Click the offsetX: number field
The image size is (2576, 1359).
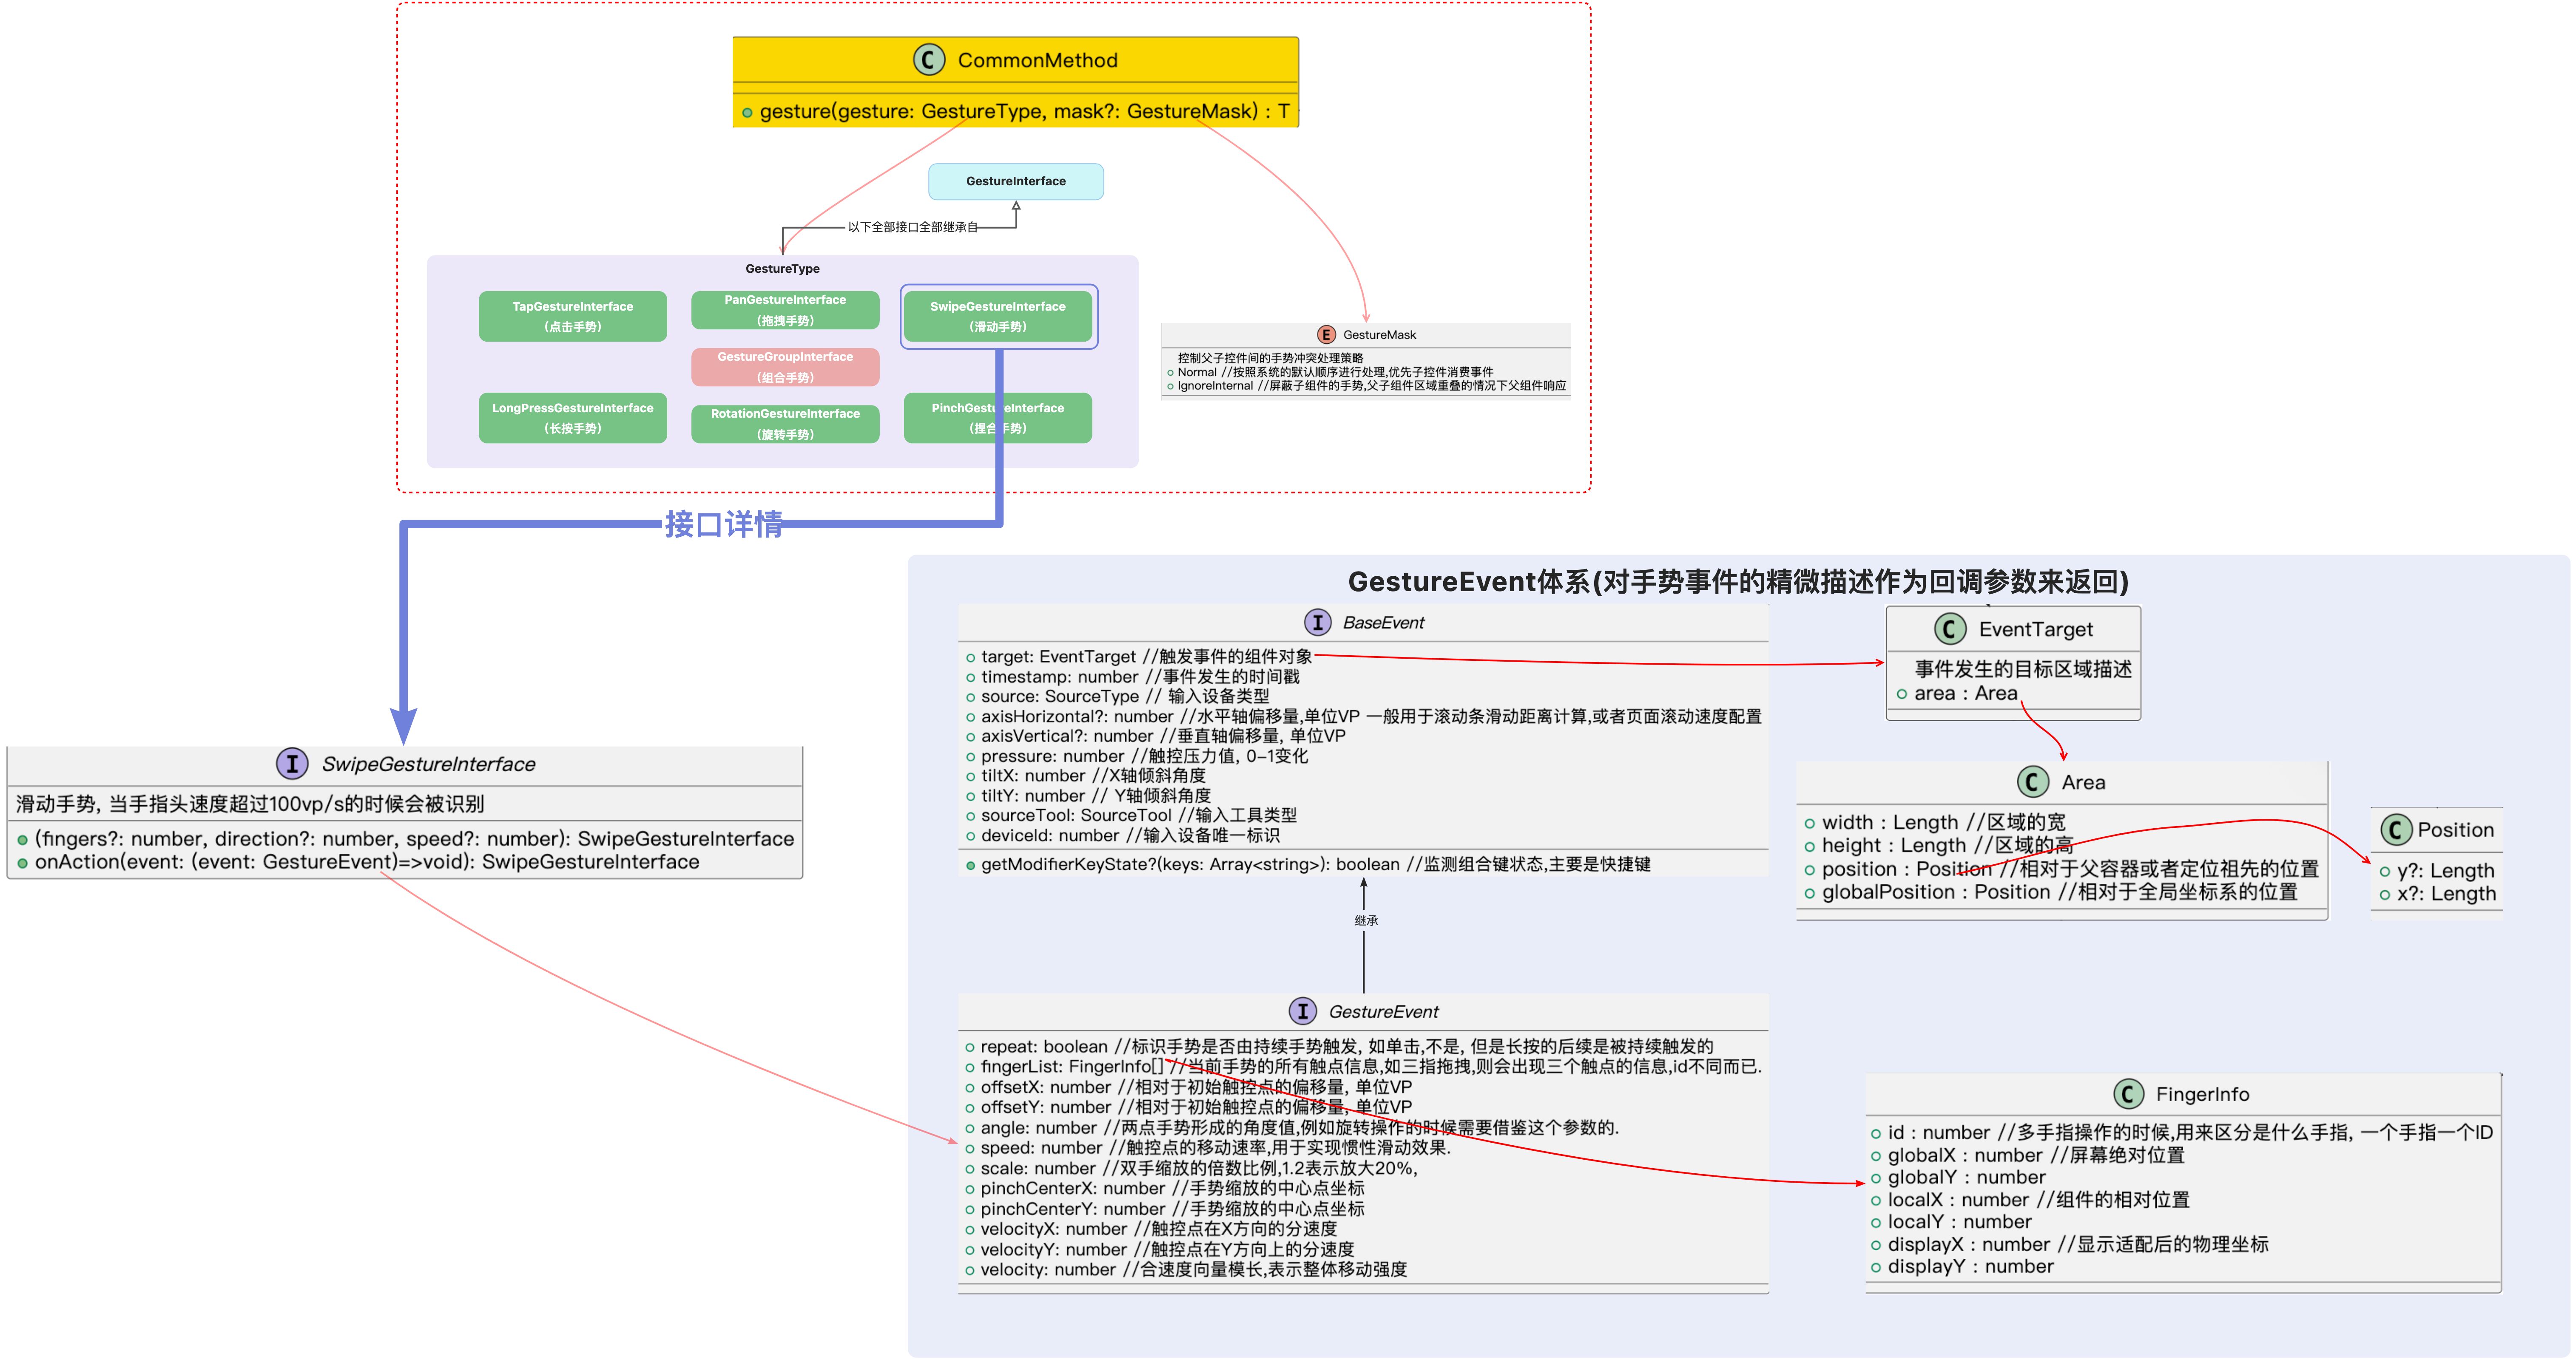(1196, 1087)
